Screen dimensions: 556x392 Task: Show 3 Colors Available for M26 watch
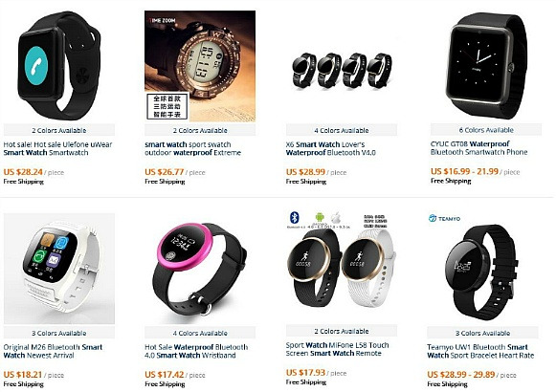[59, 334]
